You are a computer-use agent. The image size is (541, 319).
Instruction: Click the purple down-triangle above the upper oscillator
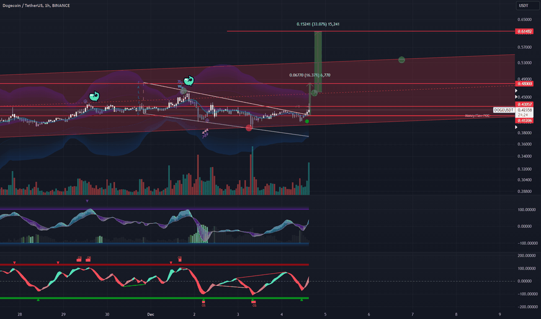point(87,201)
